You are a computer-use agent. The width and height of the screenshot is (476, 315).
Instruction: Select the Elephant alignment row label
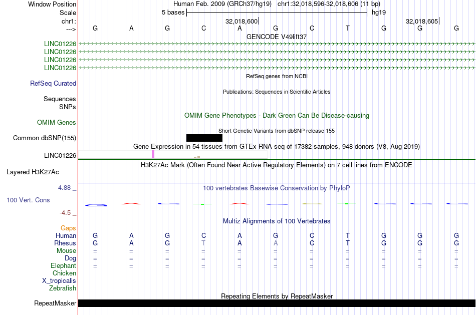(64, 266)
